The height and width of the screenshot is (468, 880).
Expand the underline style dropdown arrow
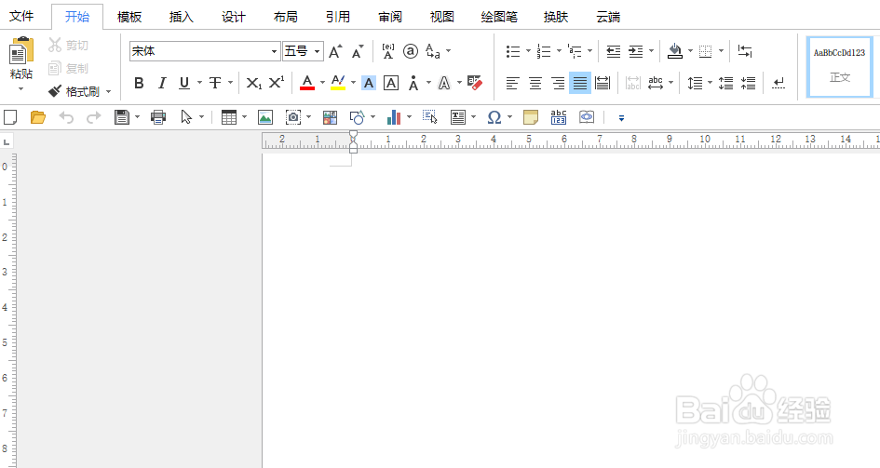199,84
